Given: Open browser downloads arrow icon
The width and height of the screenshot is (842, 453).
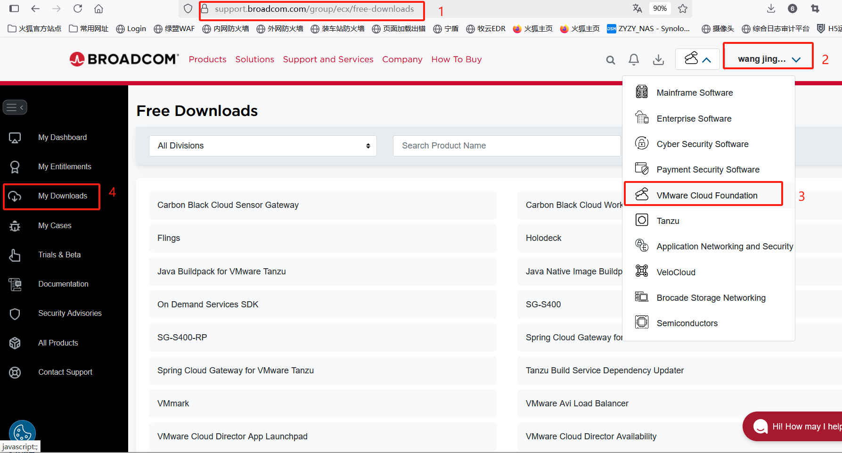Looking at the screenshot, I should click(x=771, y=8).
